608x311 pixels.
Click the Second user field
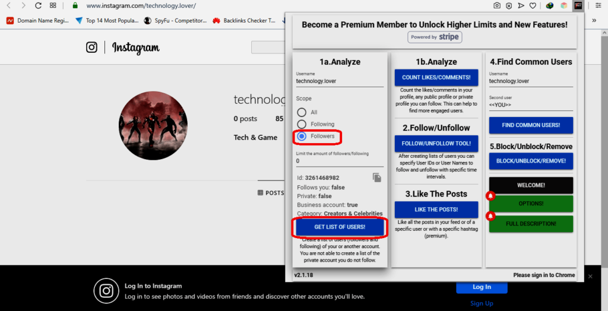(x=531, y=104)
